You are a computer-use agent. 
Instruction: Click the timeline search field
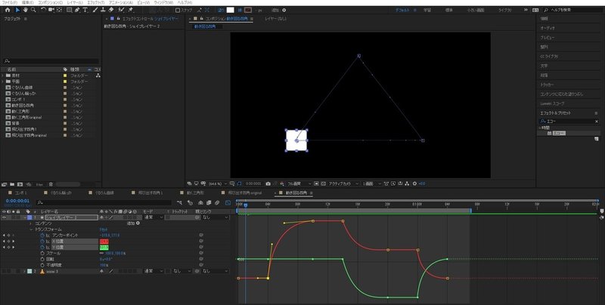point(104,202)
